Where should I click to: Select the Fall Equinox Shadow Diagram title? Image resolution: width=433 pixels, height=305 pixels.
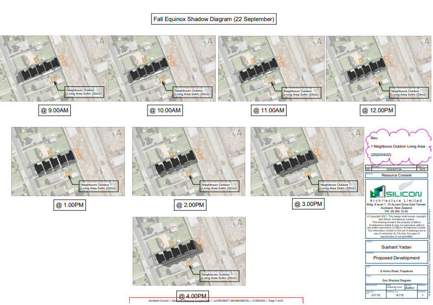coord(213,19)
